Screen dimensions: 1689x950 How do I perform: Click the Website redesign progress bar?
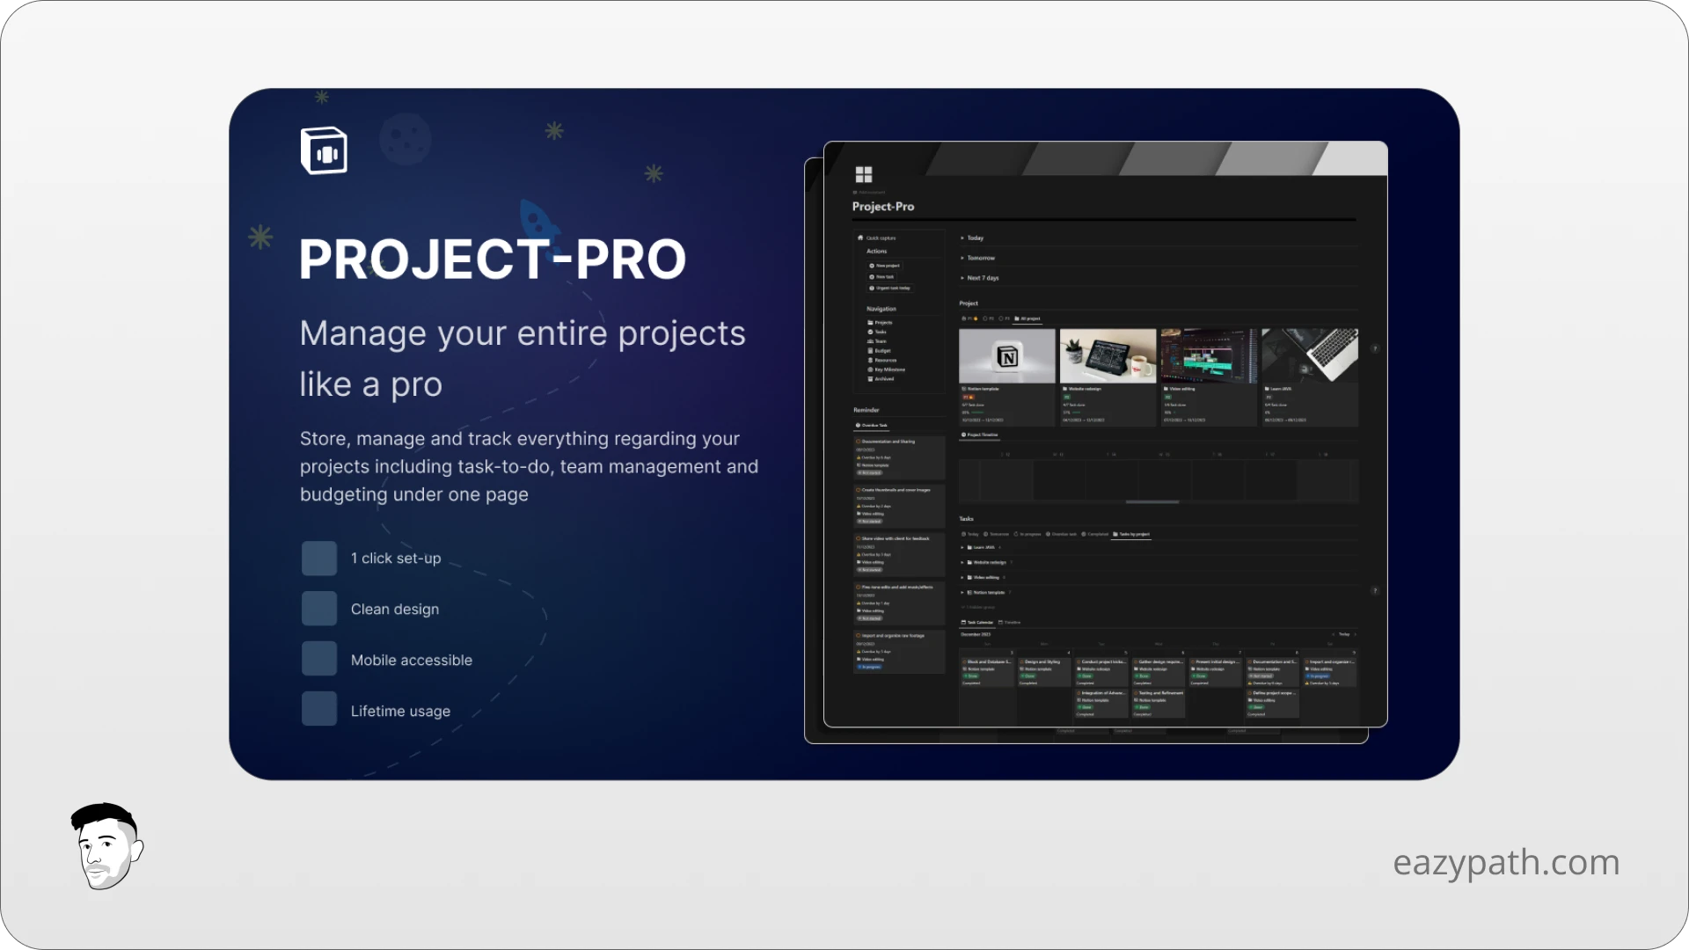tap(1075, 412)
